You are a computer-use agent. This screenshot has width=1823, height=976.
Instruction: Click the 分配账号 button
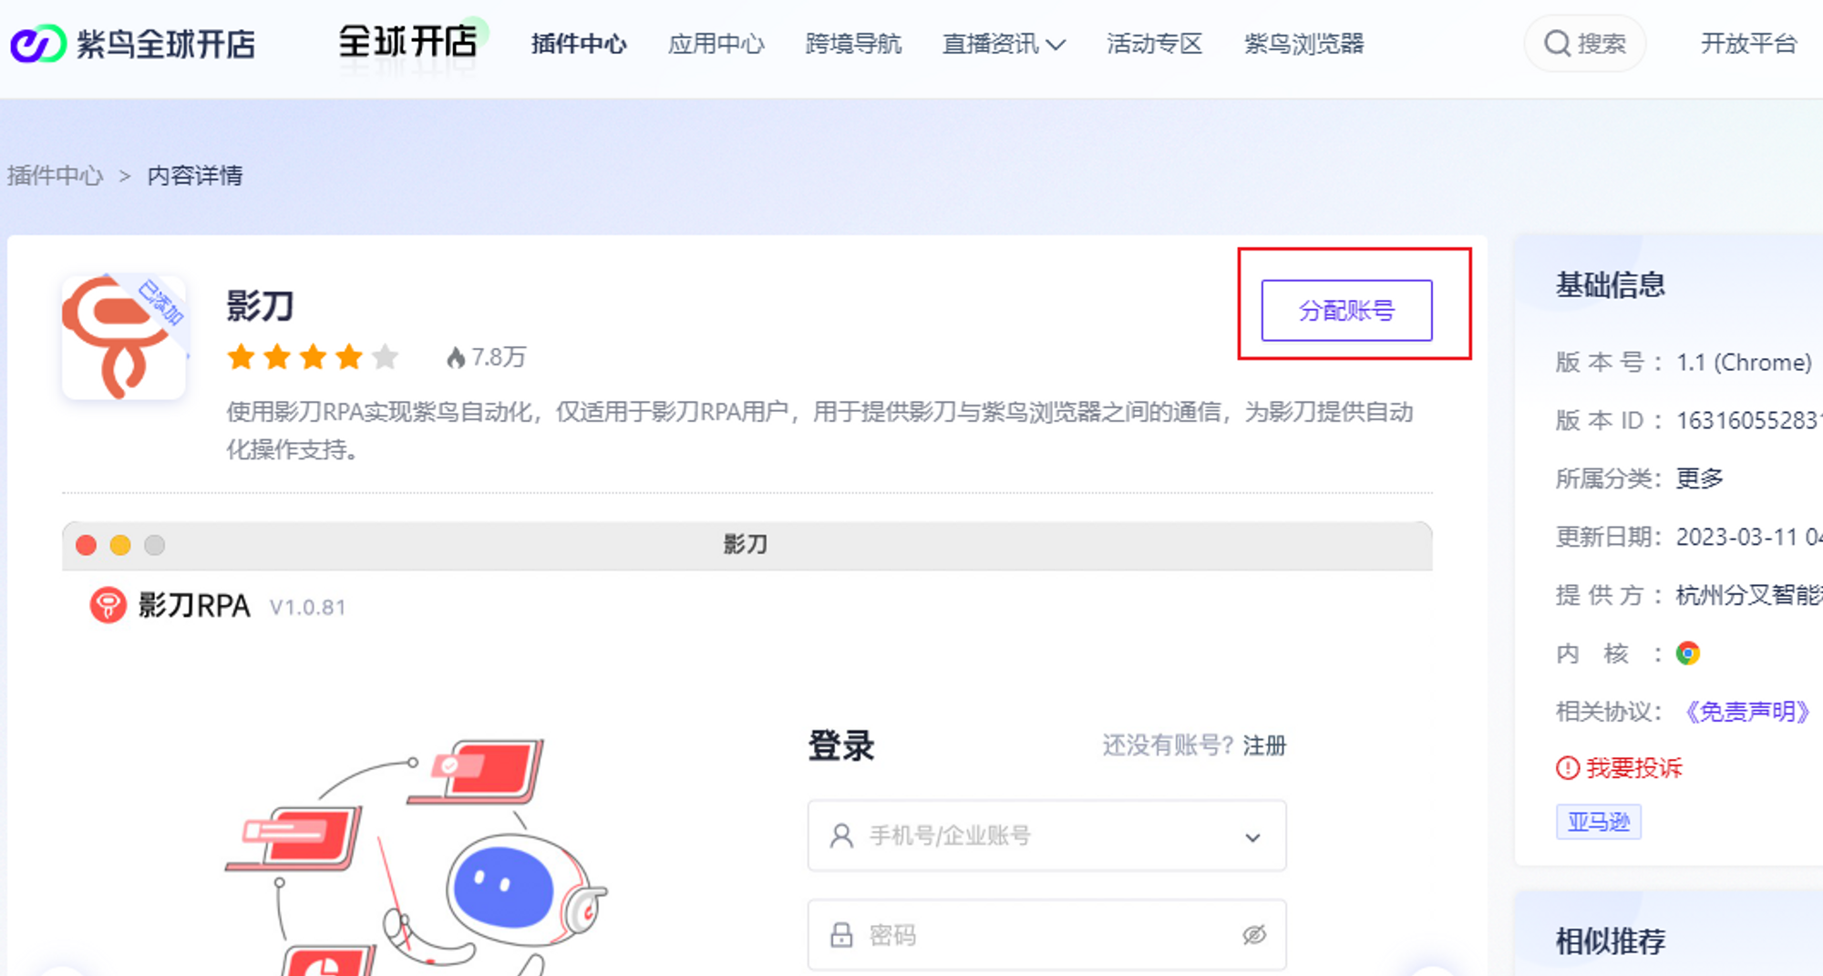coord(1346,311)
